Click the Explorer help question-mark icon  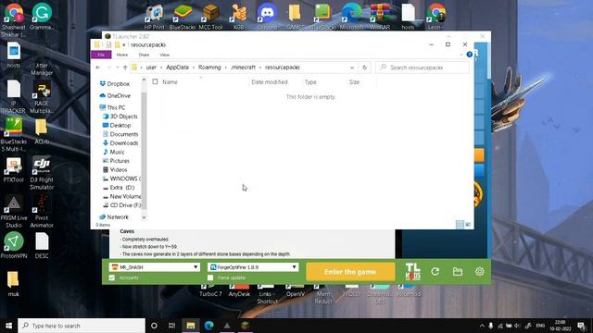click(x=470, y=55)
